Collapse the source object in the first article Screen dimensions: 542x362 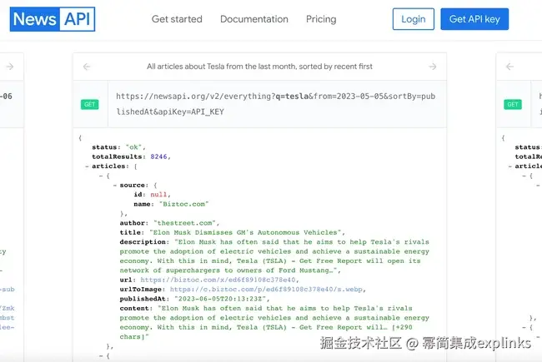point(115,186)
